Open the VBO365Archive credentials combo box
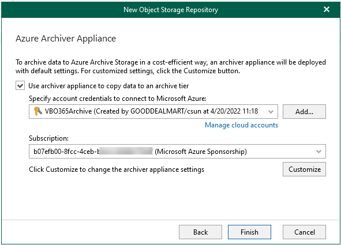Viewport: 341px width, 245px height. click(153, 112)
